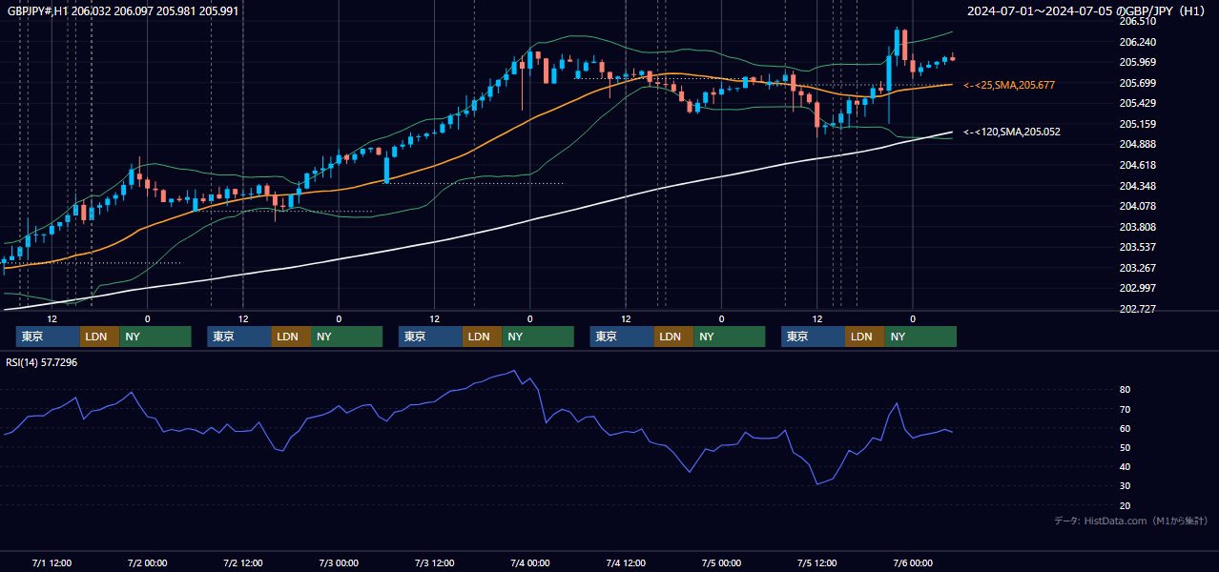Image resolution: width=1219 pixels, height=572 pixels.
Task: Jump to the 7/4 12:00 date marker
Action: click(x=626, y=562)
